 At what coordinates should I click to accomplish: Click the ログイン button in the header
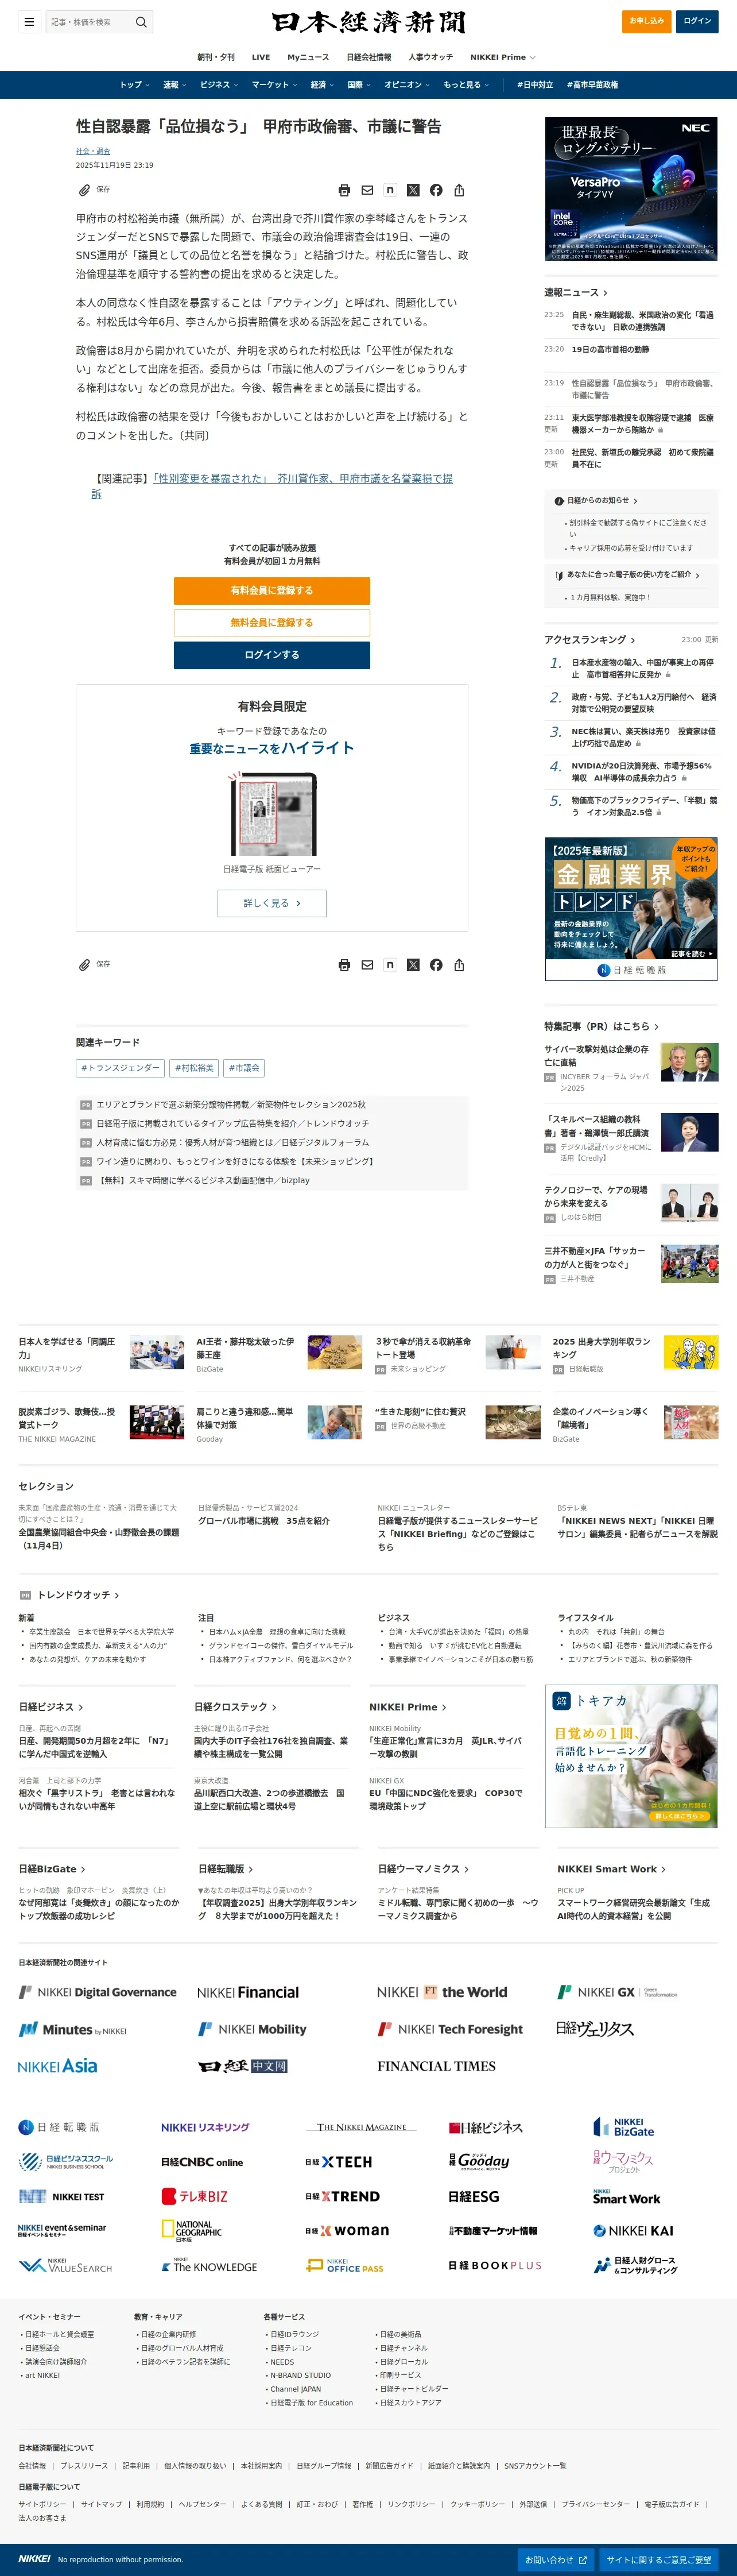(x=697, y=21)
